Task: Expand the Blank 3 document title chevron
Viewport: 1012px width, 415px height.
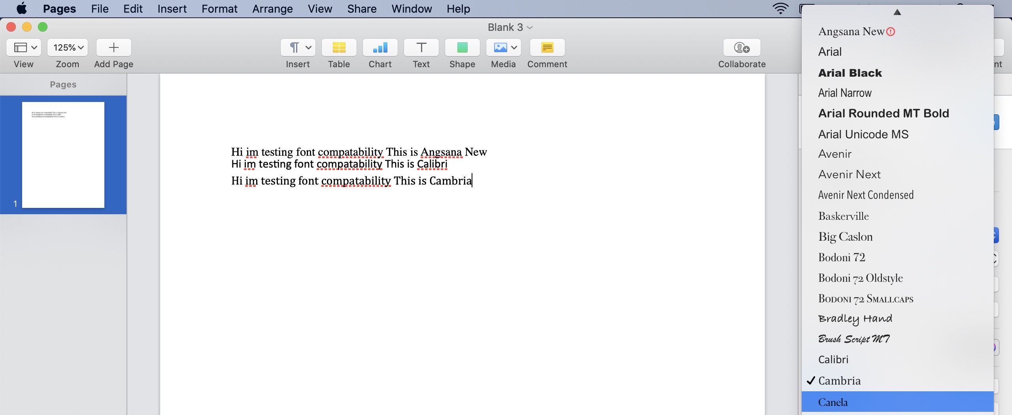Action: click(530, 27)
